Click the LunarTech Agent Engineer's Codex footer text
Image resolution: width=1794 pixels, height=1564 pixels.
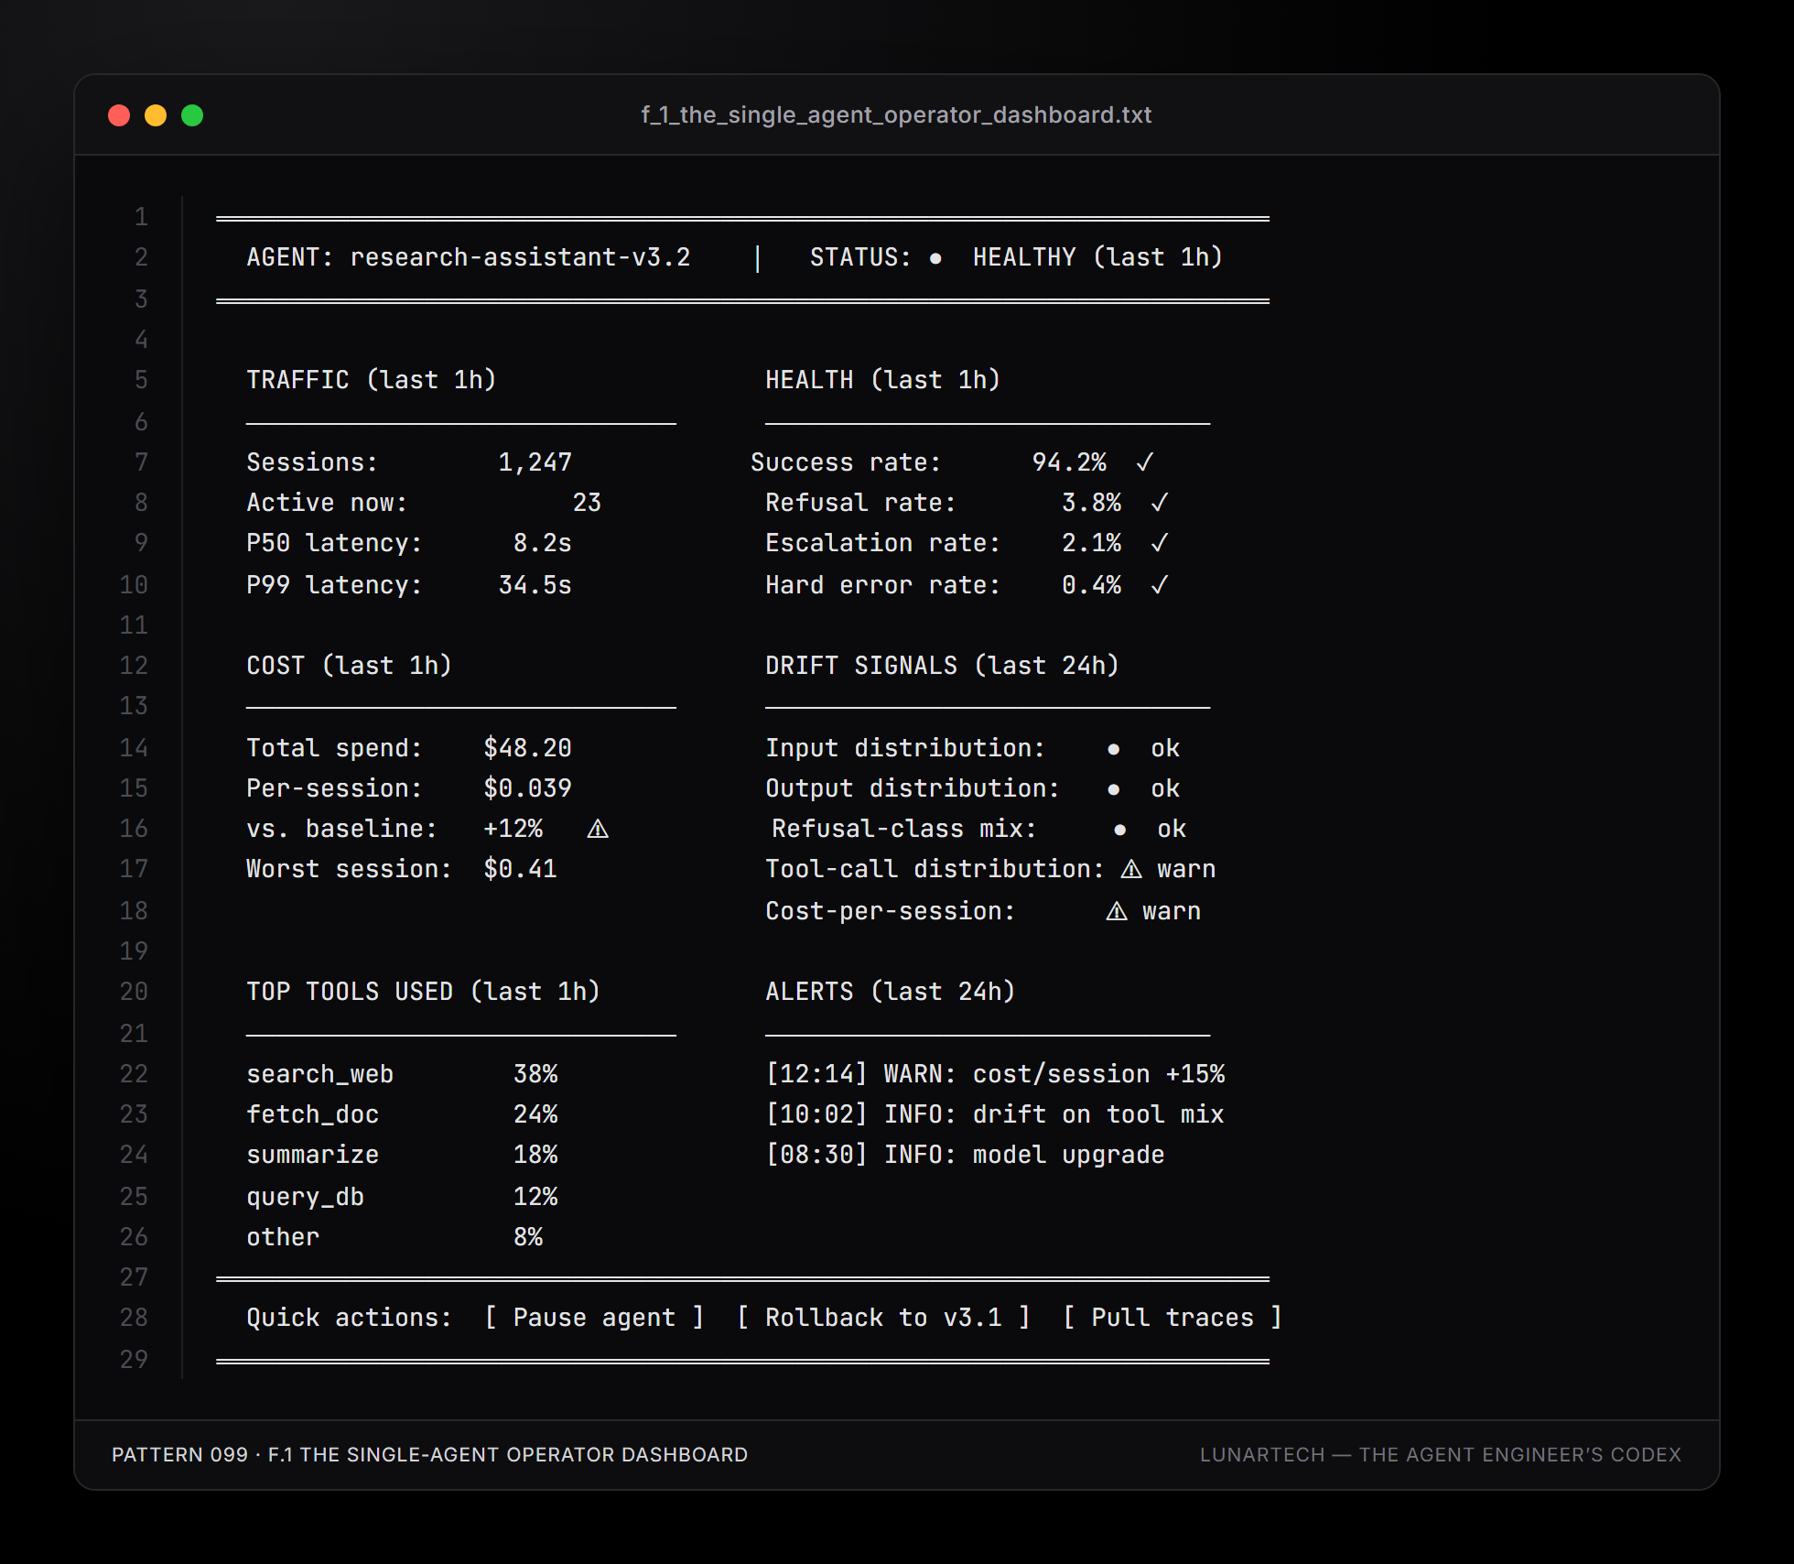1441,1455
